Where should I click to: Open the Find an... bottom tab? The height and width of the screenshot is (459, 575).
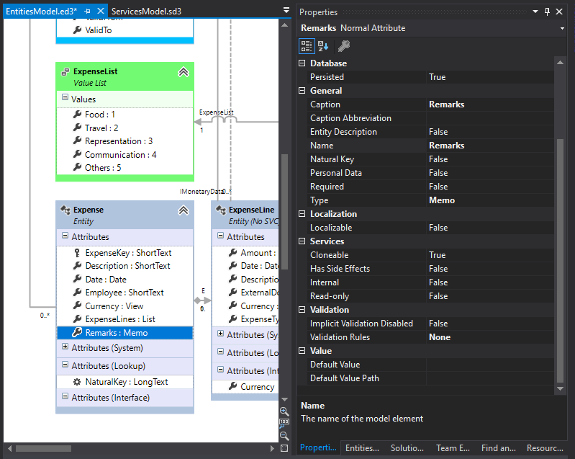pyautogui.click(x=499, y=448)
